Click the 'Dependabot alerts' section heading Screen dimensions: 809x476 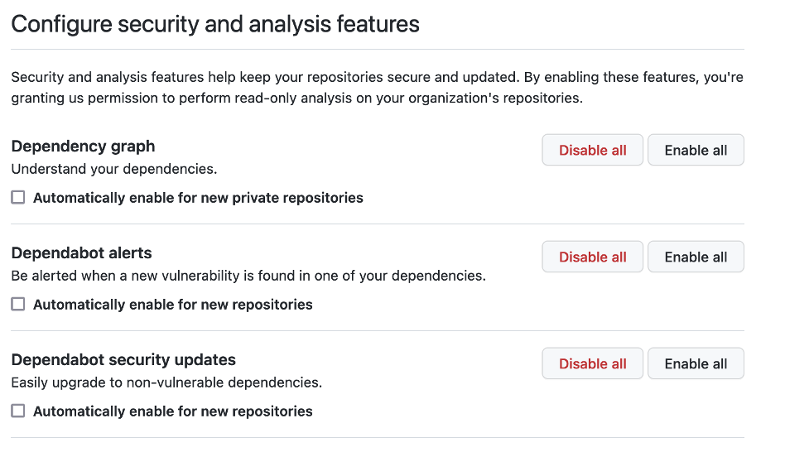[x=81, y=253]
